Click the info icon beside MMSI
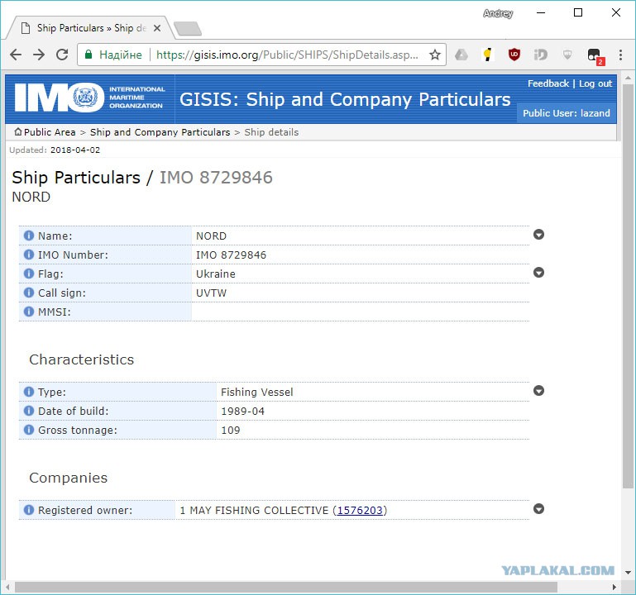Viewport: 636px width, 595px height. click(29, 312)
